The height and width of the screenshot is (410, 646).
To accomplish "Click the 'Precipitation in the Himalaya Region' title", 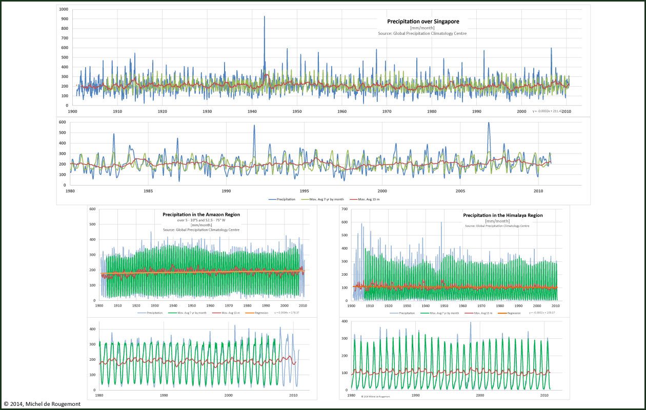I will 502,215.
